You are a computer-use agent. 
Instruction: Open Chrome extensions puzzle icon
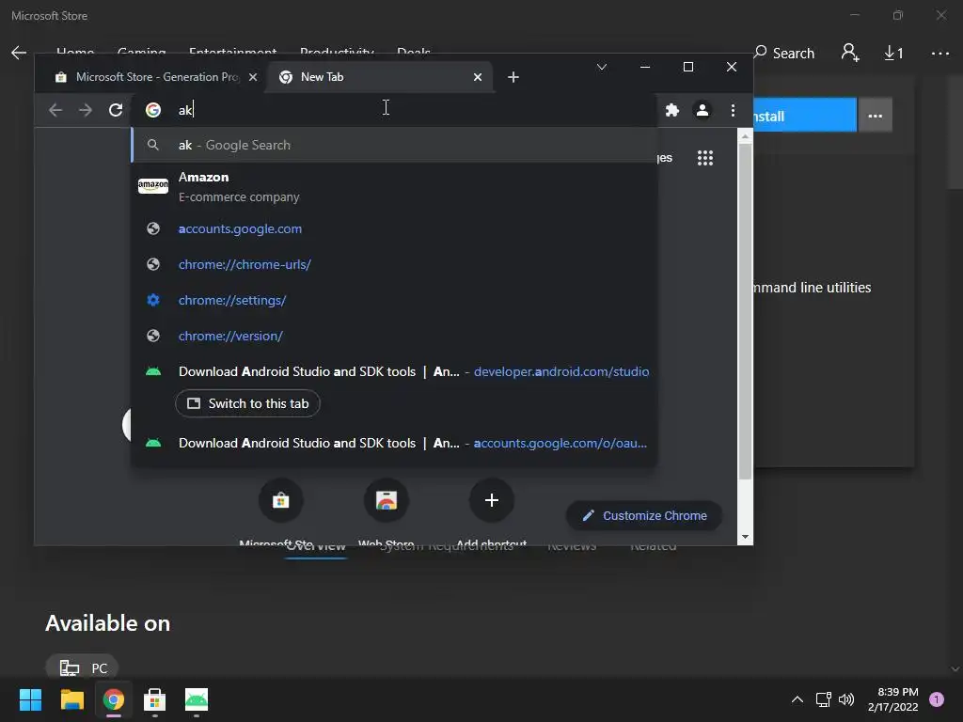(x=671, y=110)
